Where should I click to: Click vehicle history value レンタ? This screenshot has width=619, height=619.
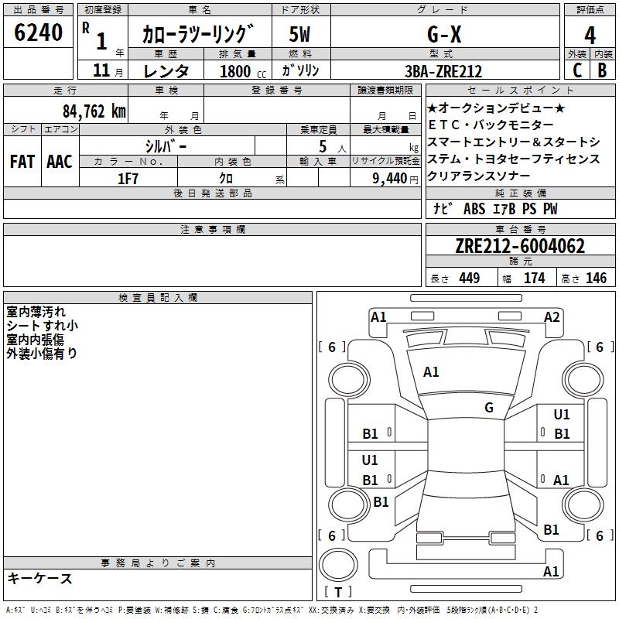tap(166, 71)
